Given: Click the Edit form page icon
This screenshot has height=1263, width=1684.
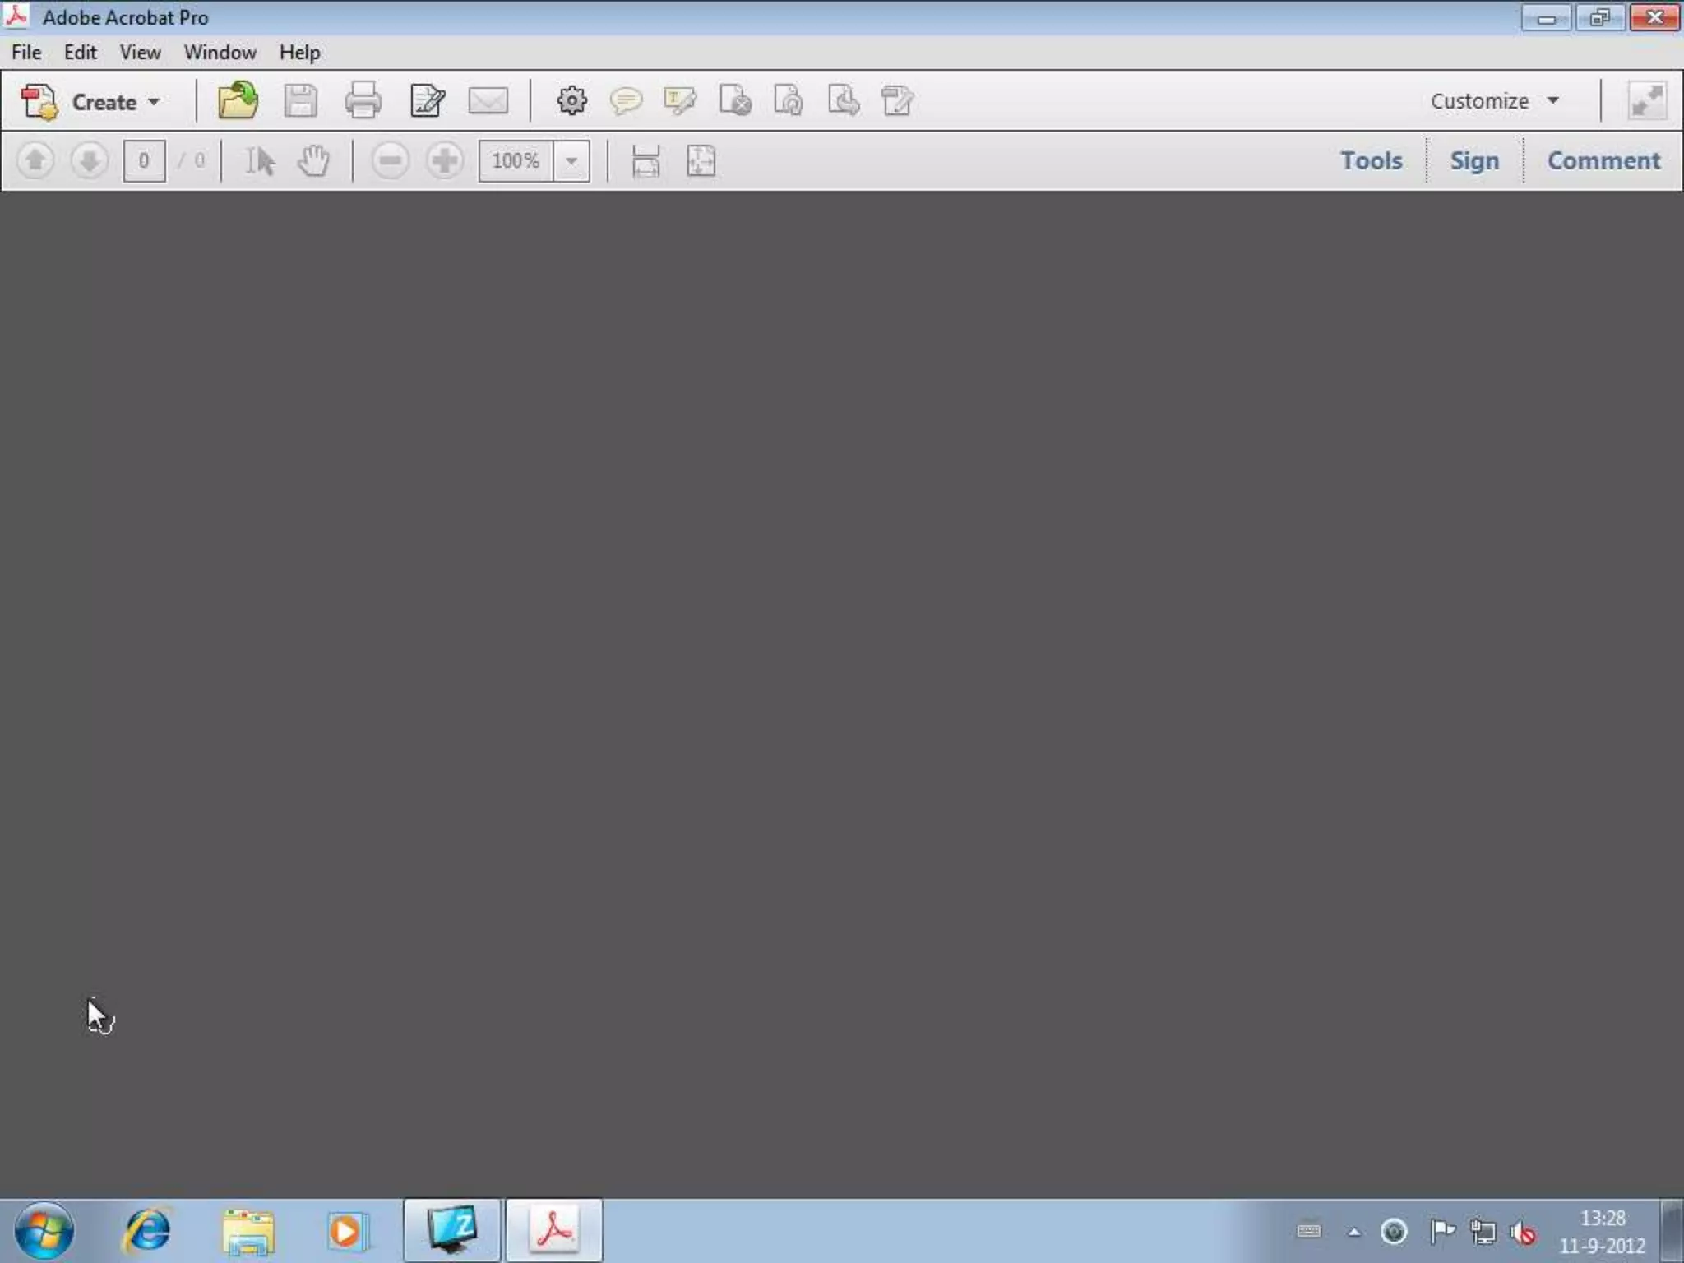Looking at the screenshot, I should pyautogui.click(x=896, y=101).
